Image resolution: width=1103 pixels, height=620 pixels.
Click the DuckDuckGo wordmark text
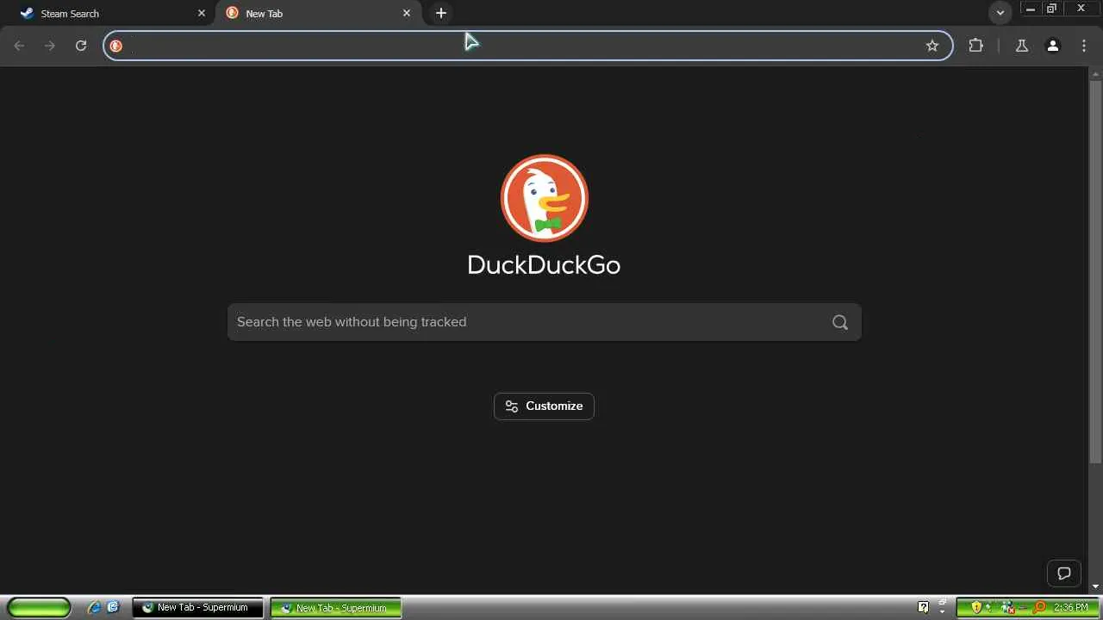(x=544, y=264)
